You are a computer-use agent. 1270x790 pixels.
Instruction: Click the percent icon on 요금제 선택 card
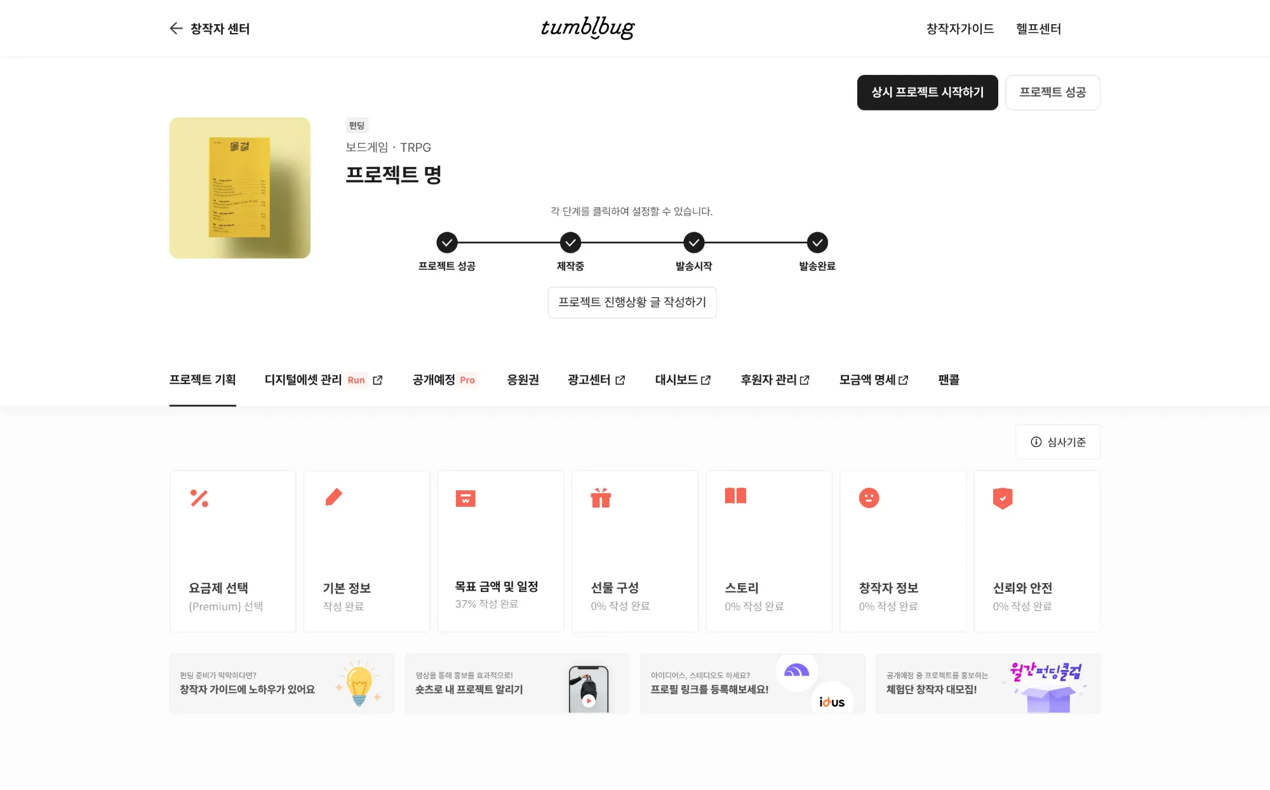click(x=199, y=499)
